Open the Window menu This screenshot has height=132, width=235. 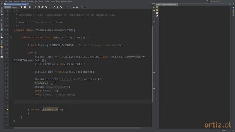(x=64, y=1)
